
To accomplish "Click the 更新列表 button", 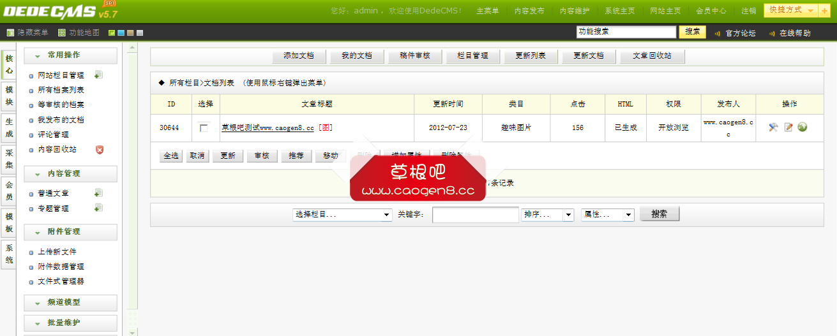I will [x=531, y=56].
